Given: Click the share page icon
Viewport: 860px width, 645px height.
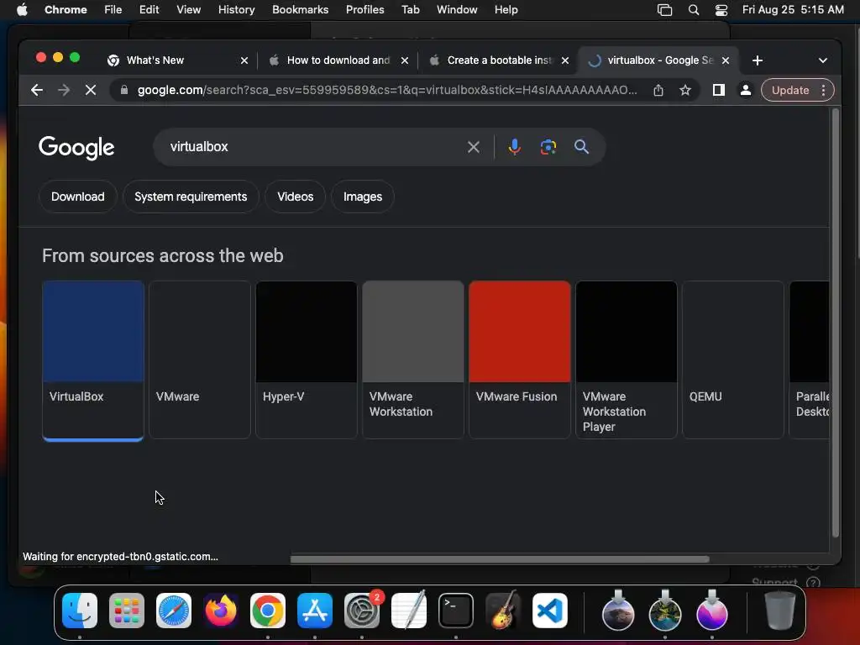Looking at the screenshot, I should [x=658, y=90].
